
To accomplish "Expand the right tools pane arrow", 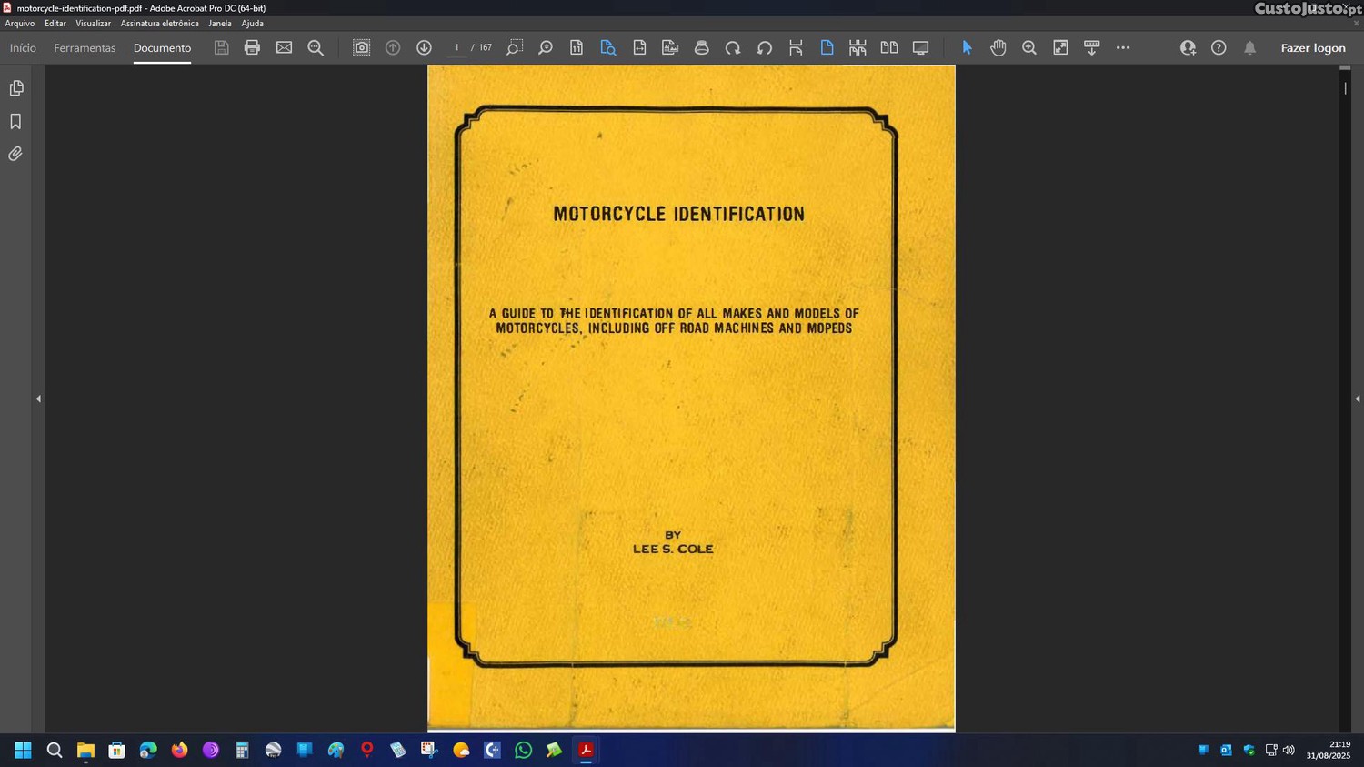I will pos(1357,399).
